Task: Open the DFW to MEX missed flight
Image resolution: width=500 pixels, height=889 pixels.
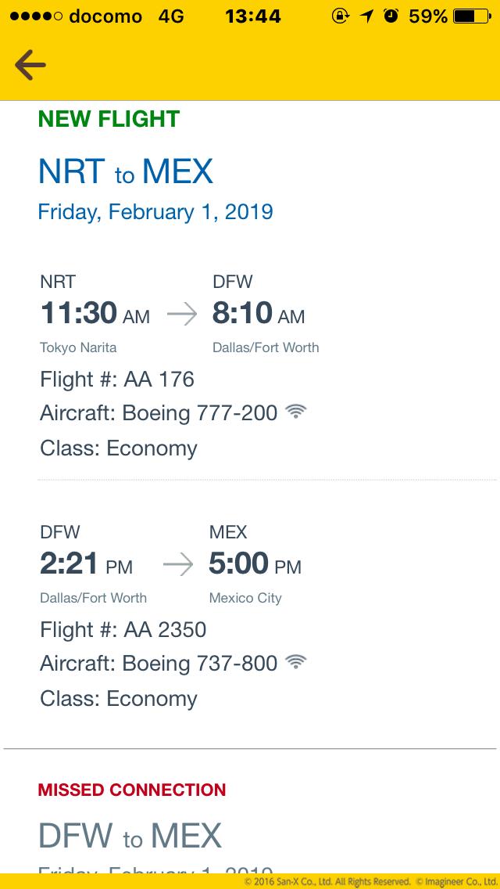Action: (x=130, y=836)
